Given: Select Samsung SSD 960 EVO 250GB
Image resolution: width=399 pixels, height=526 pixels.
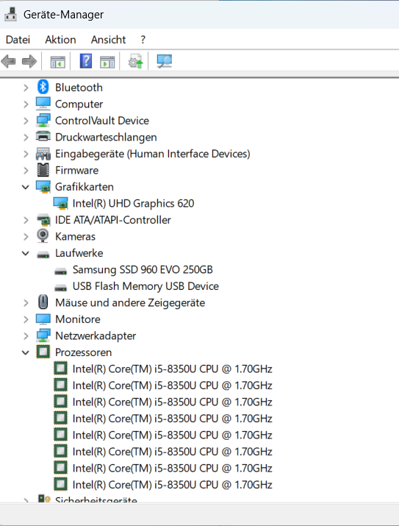Looking at the screenshot, I should (143, 270).
